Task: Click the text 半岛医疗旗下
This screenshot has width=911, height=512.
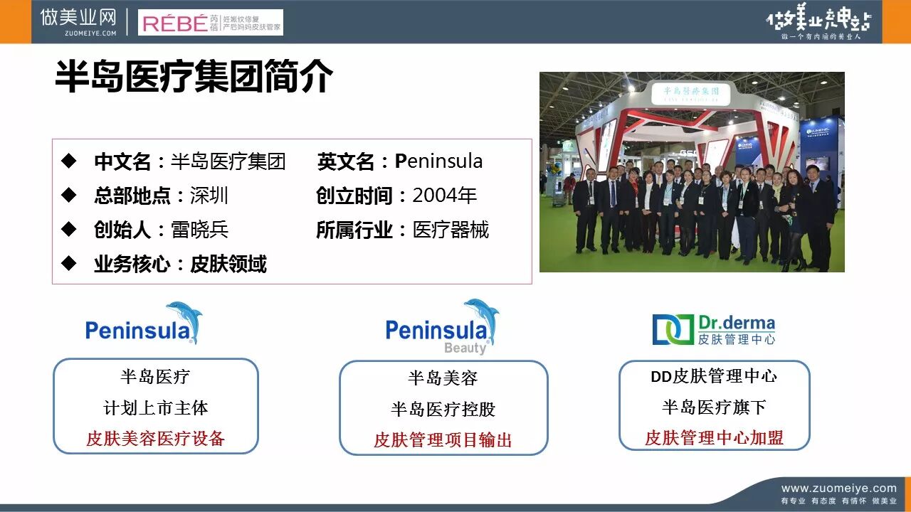Action: click(714, 407)
